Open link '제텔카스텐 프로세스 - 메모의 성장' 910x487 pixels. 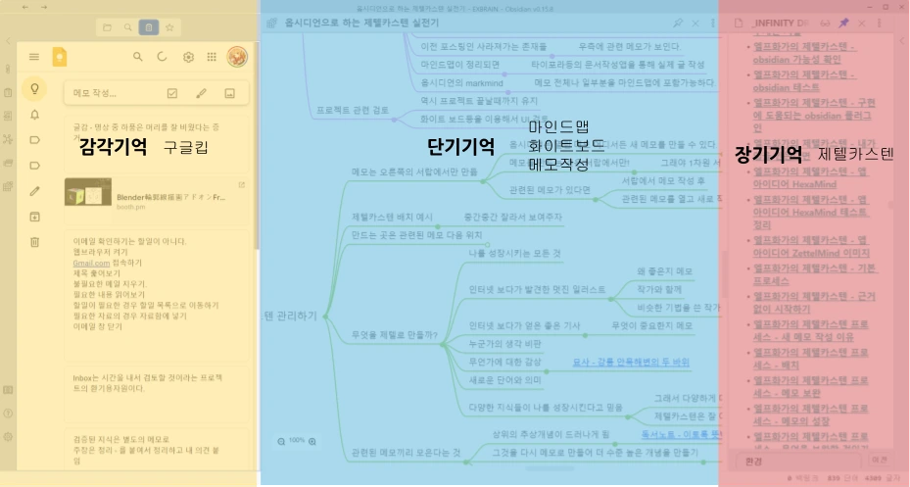click(811, 414)
